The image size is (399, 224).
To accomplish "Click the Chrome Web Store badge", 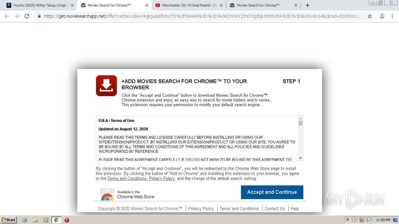I will point(127,194).
